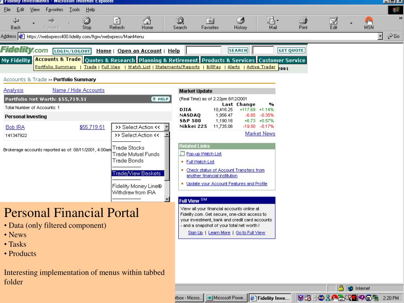Open the Watch List submenu link
The image size is (404, 303).
(139, 67)
